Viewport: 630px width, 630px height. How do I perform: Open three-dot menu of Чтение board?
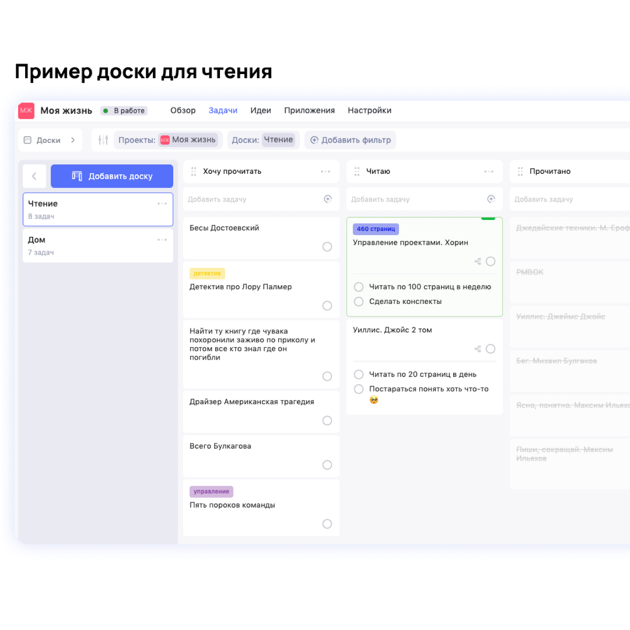pyautogui.click(x=162, y=204)
